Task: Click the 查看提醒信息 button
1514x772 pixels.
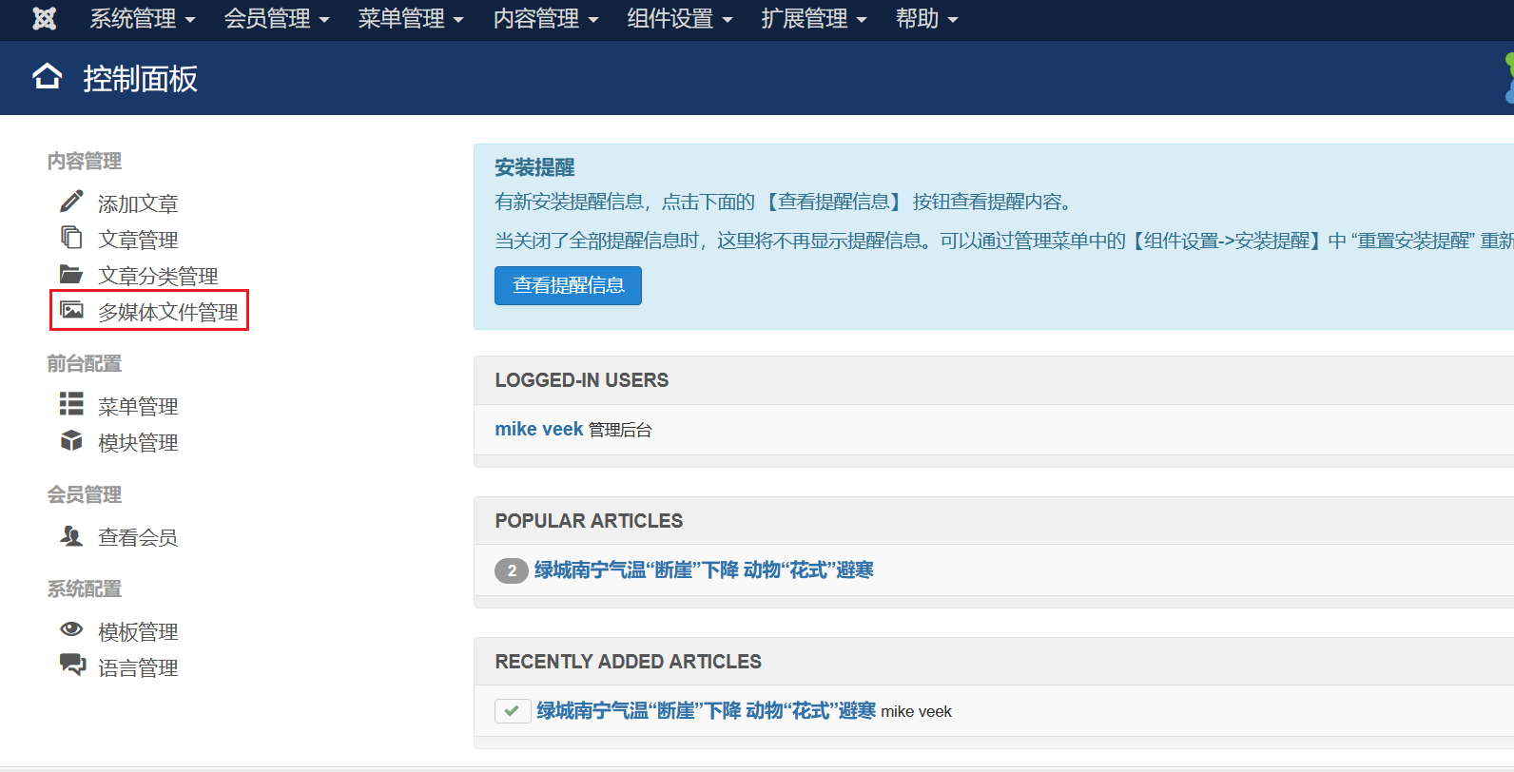Action: (x=568, y=285)
